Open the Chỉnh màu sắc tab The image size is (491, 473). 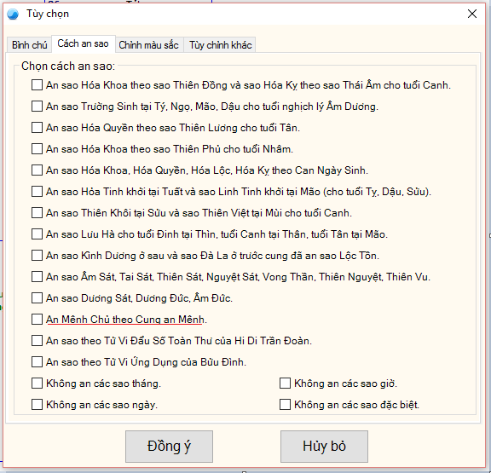[148, 45]
